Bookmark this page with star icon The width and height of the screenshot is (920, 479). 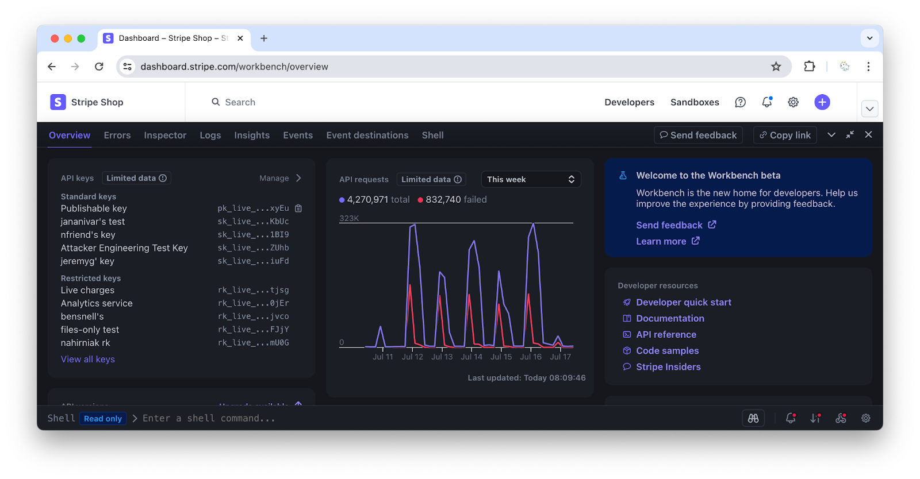pyautogui.click(x=776, y=67)
